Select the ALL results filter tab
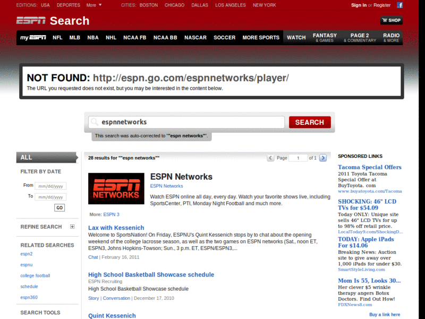Screen dimensions: 425x319 (x=47, y=157)
